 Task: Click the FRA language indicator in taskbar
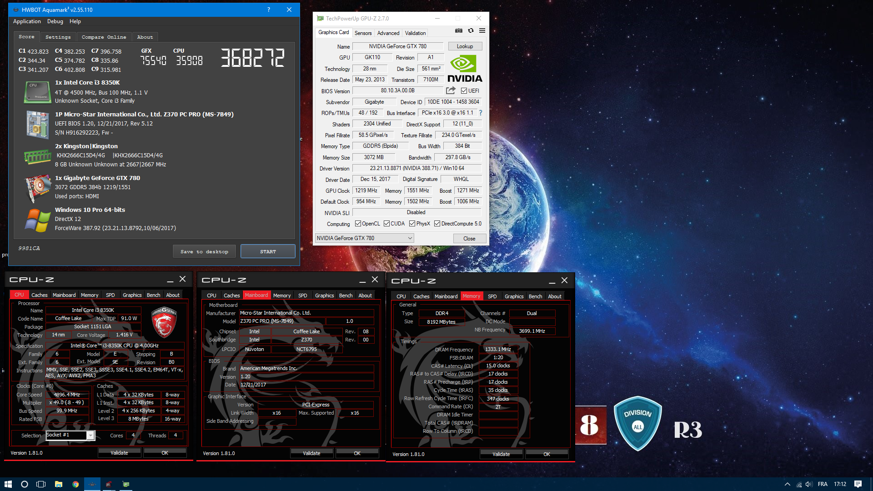pyautogui.click(x=823, y=484)
